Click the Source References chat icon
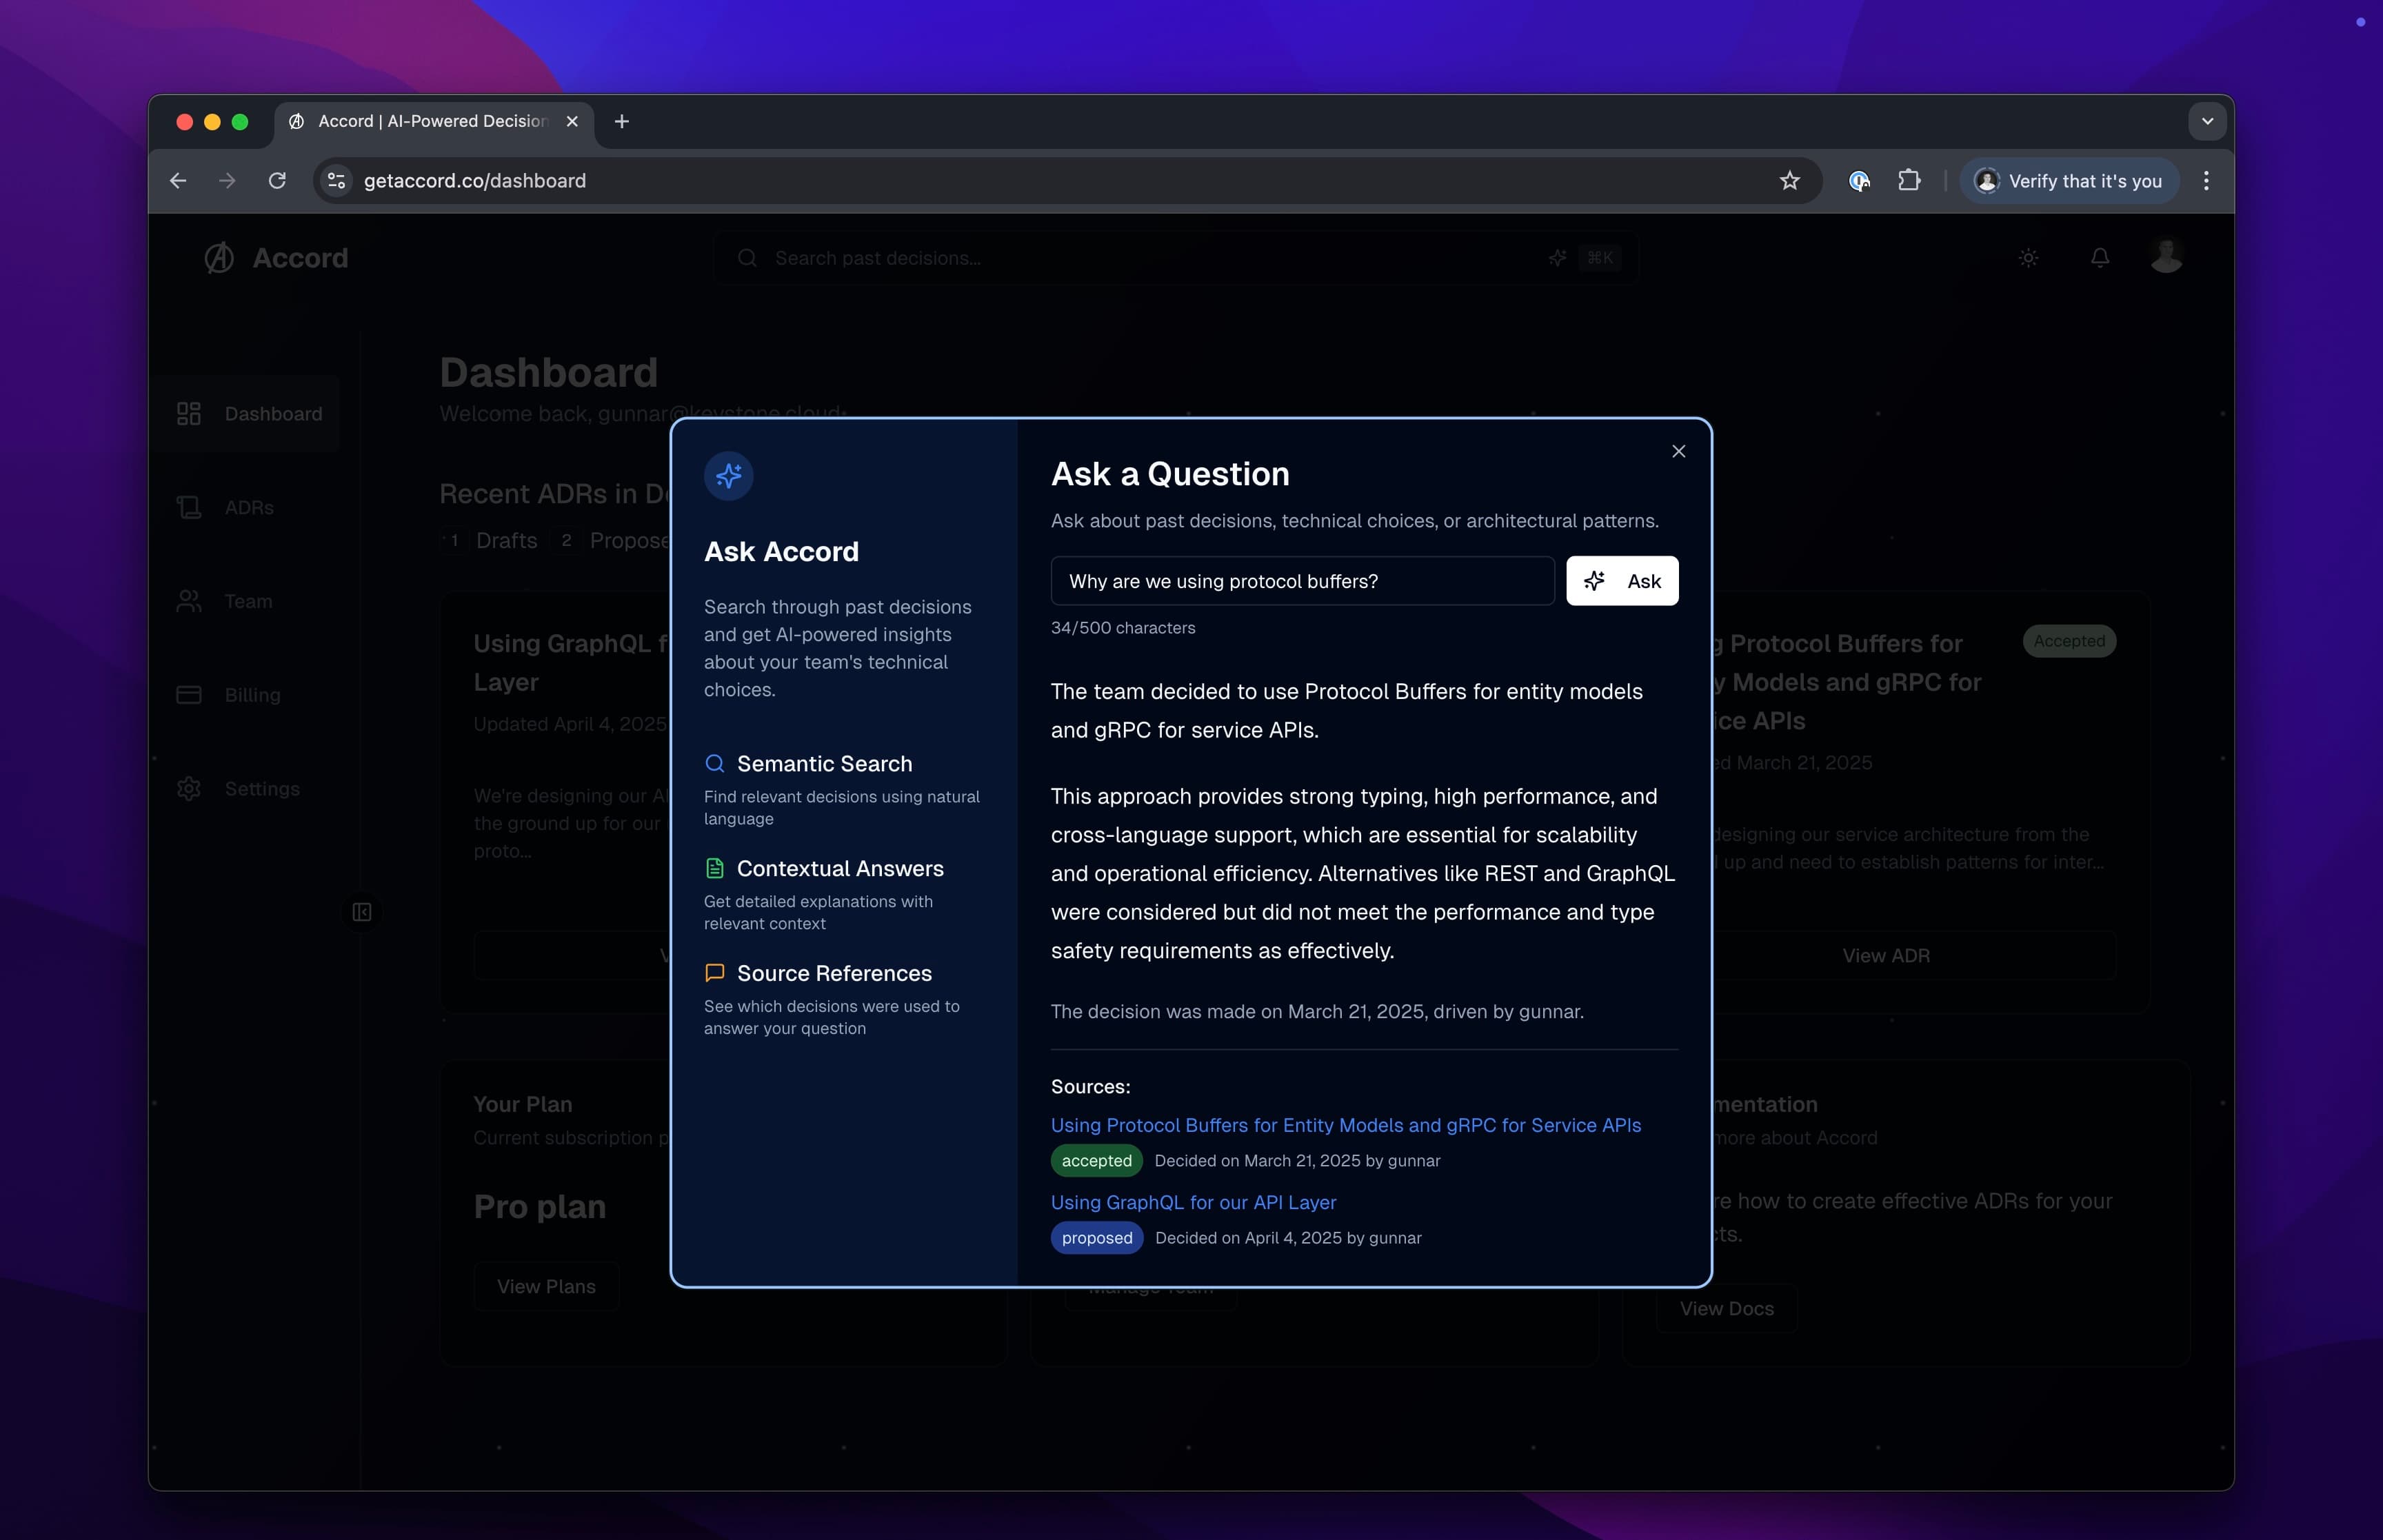Viewport: 2383px width, 1540px height. click(715, 973)
